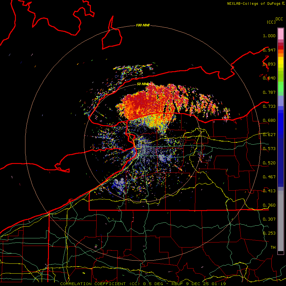Select the 0.253 legend value
286x286 pixels.
click(269, 233)
